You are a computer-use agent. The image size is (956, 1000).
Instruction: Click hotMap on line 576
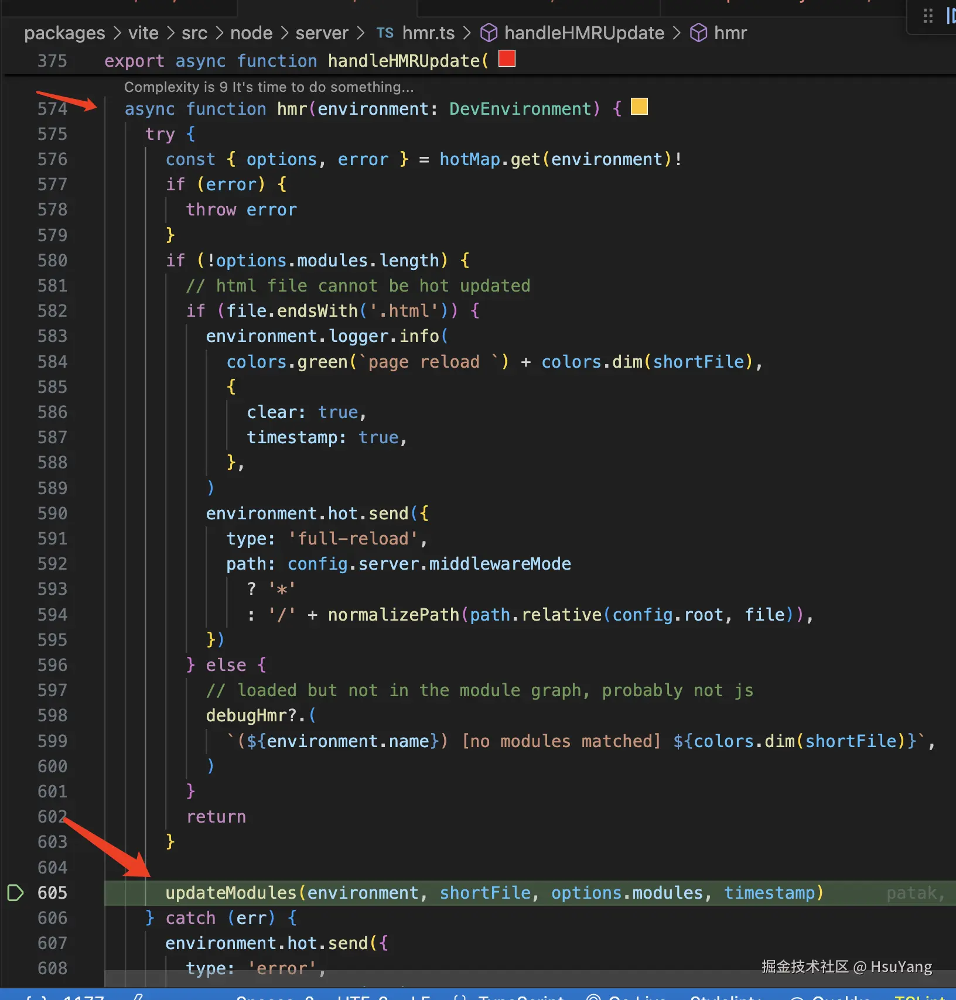(x=470, y=159)
